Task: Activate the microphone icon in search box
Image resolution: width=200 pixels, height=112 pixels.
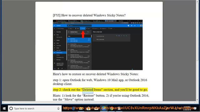Action: (x=58, y=109)
